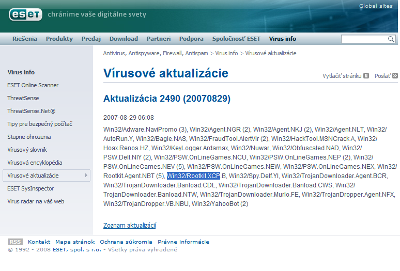Click the ESET logo
Viewport: 400px width, 271px height.
click(x=25, y=14)
